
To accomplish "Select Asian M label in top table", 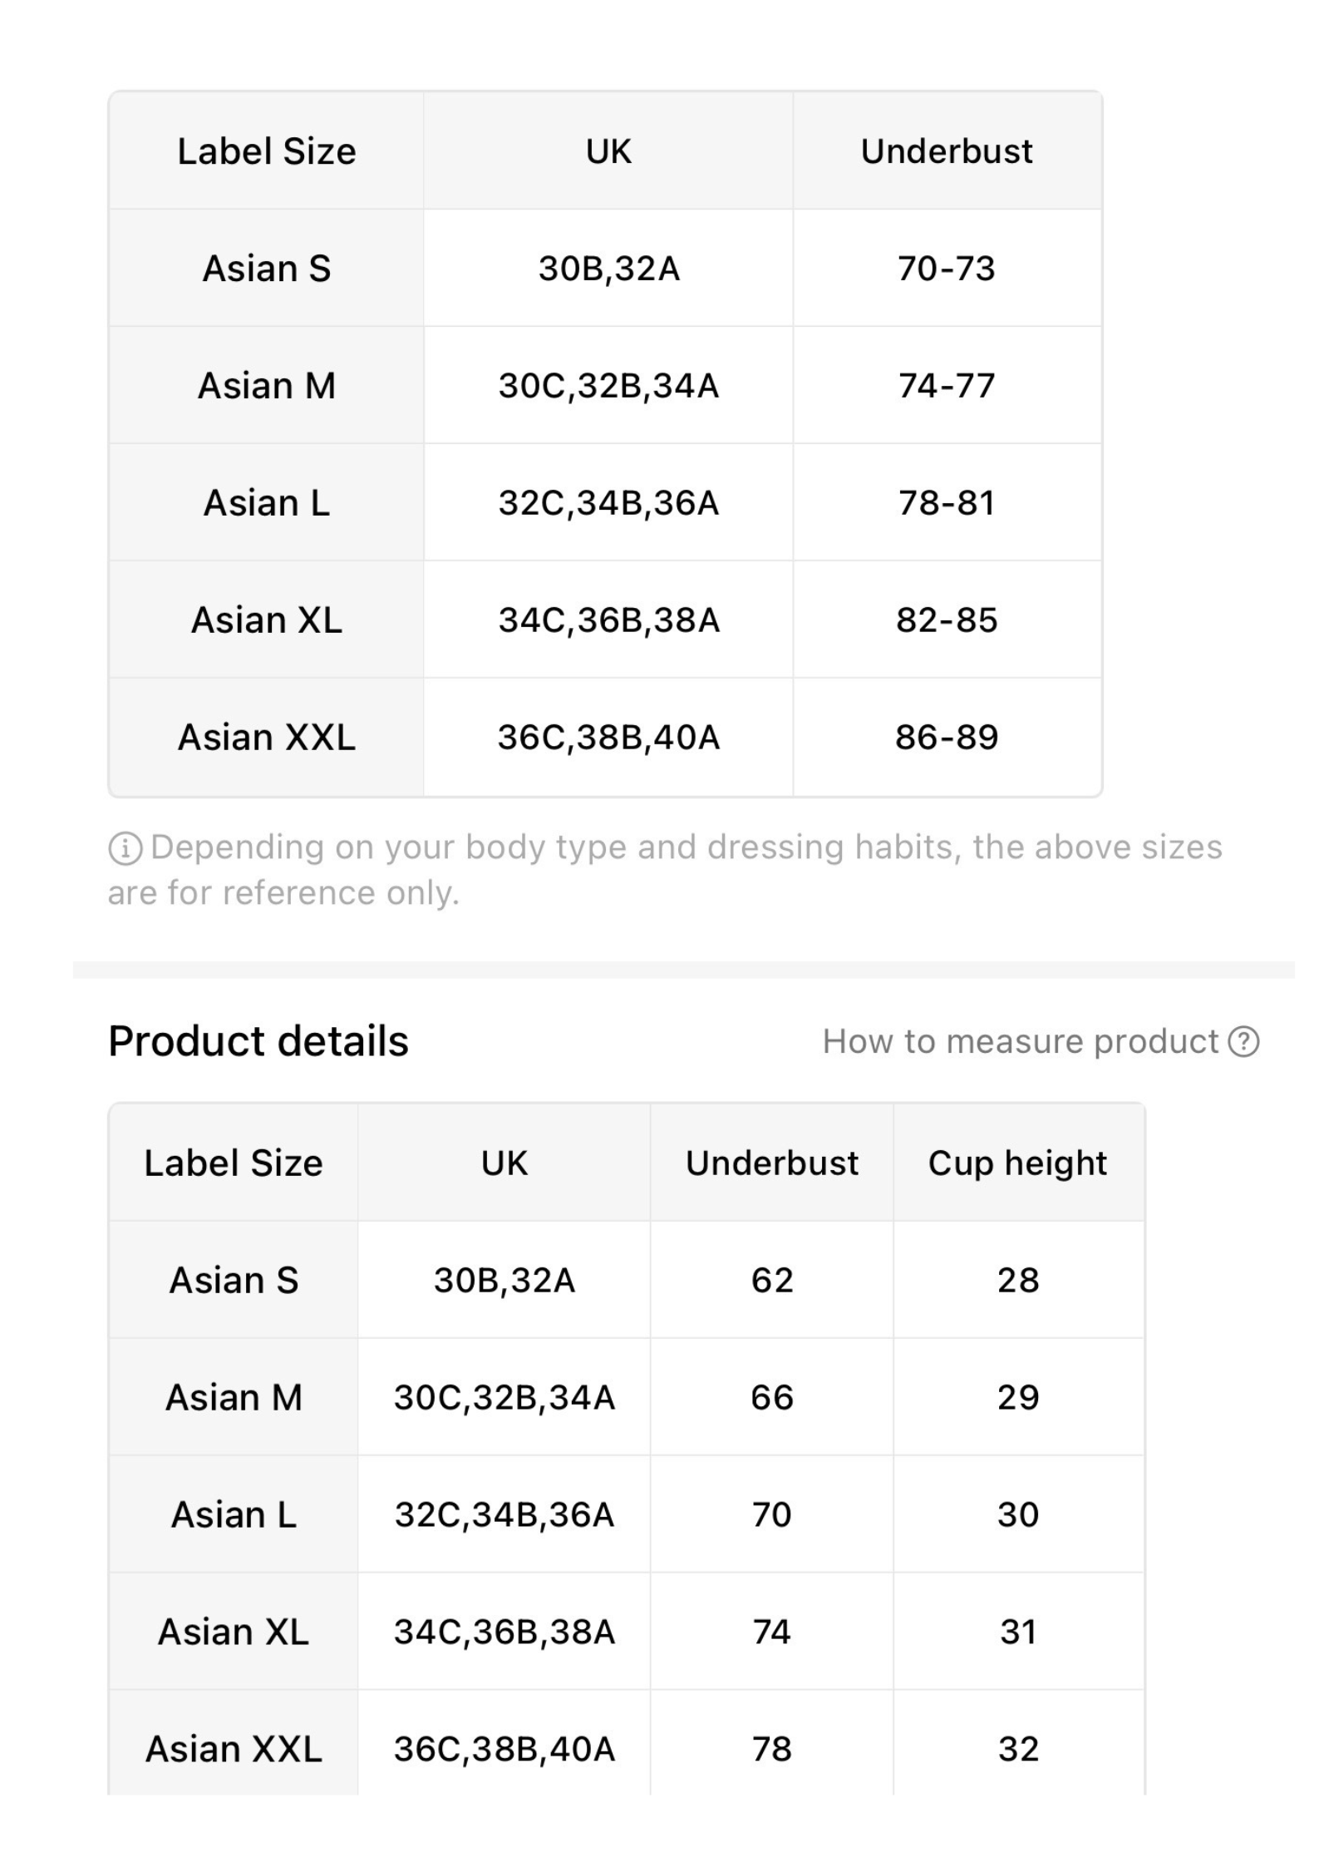I will (x=267, y=385).
